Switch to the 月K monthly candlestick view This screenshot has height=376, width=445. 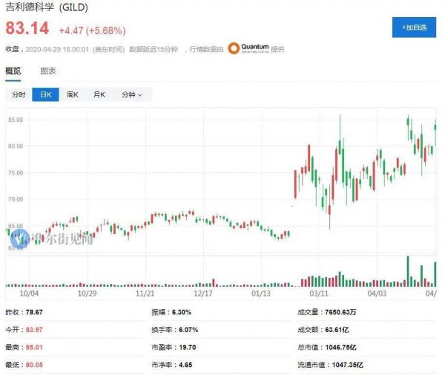point(99,95)
